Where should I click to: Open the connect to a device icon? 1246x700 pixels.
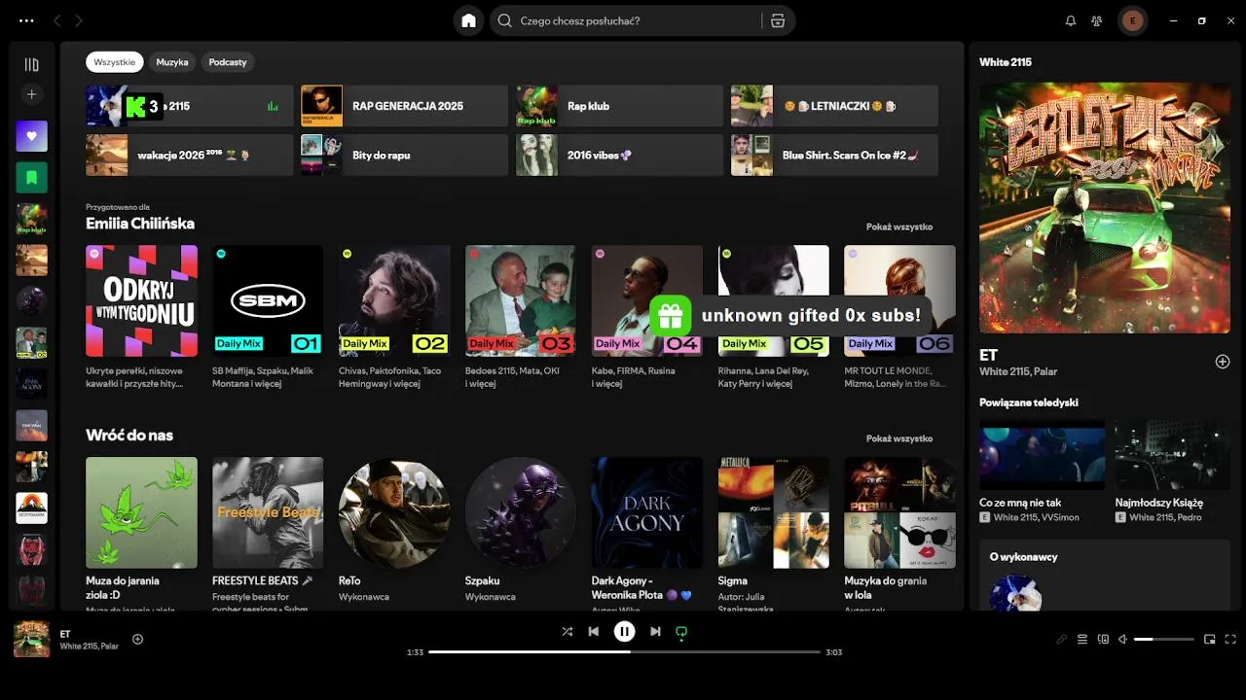[1103, 639]
